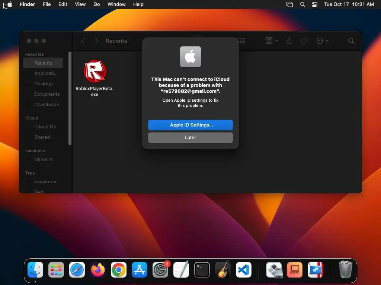381x285 pixels.
Task: Select Documents in the sidebar
Action: coord(43,94)
